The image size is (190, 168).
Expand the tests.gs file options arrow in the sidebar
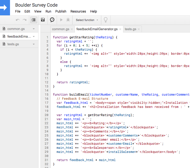click(x=34, y=44)
